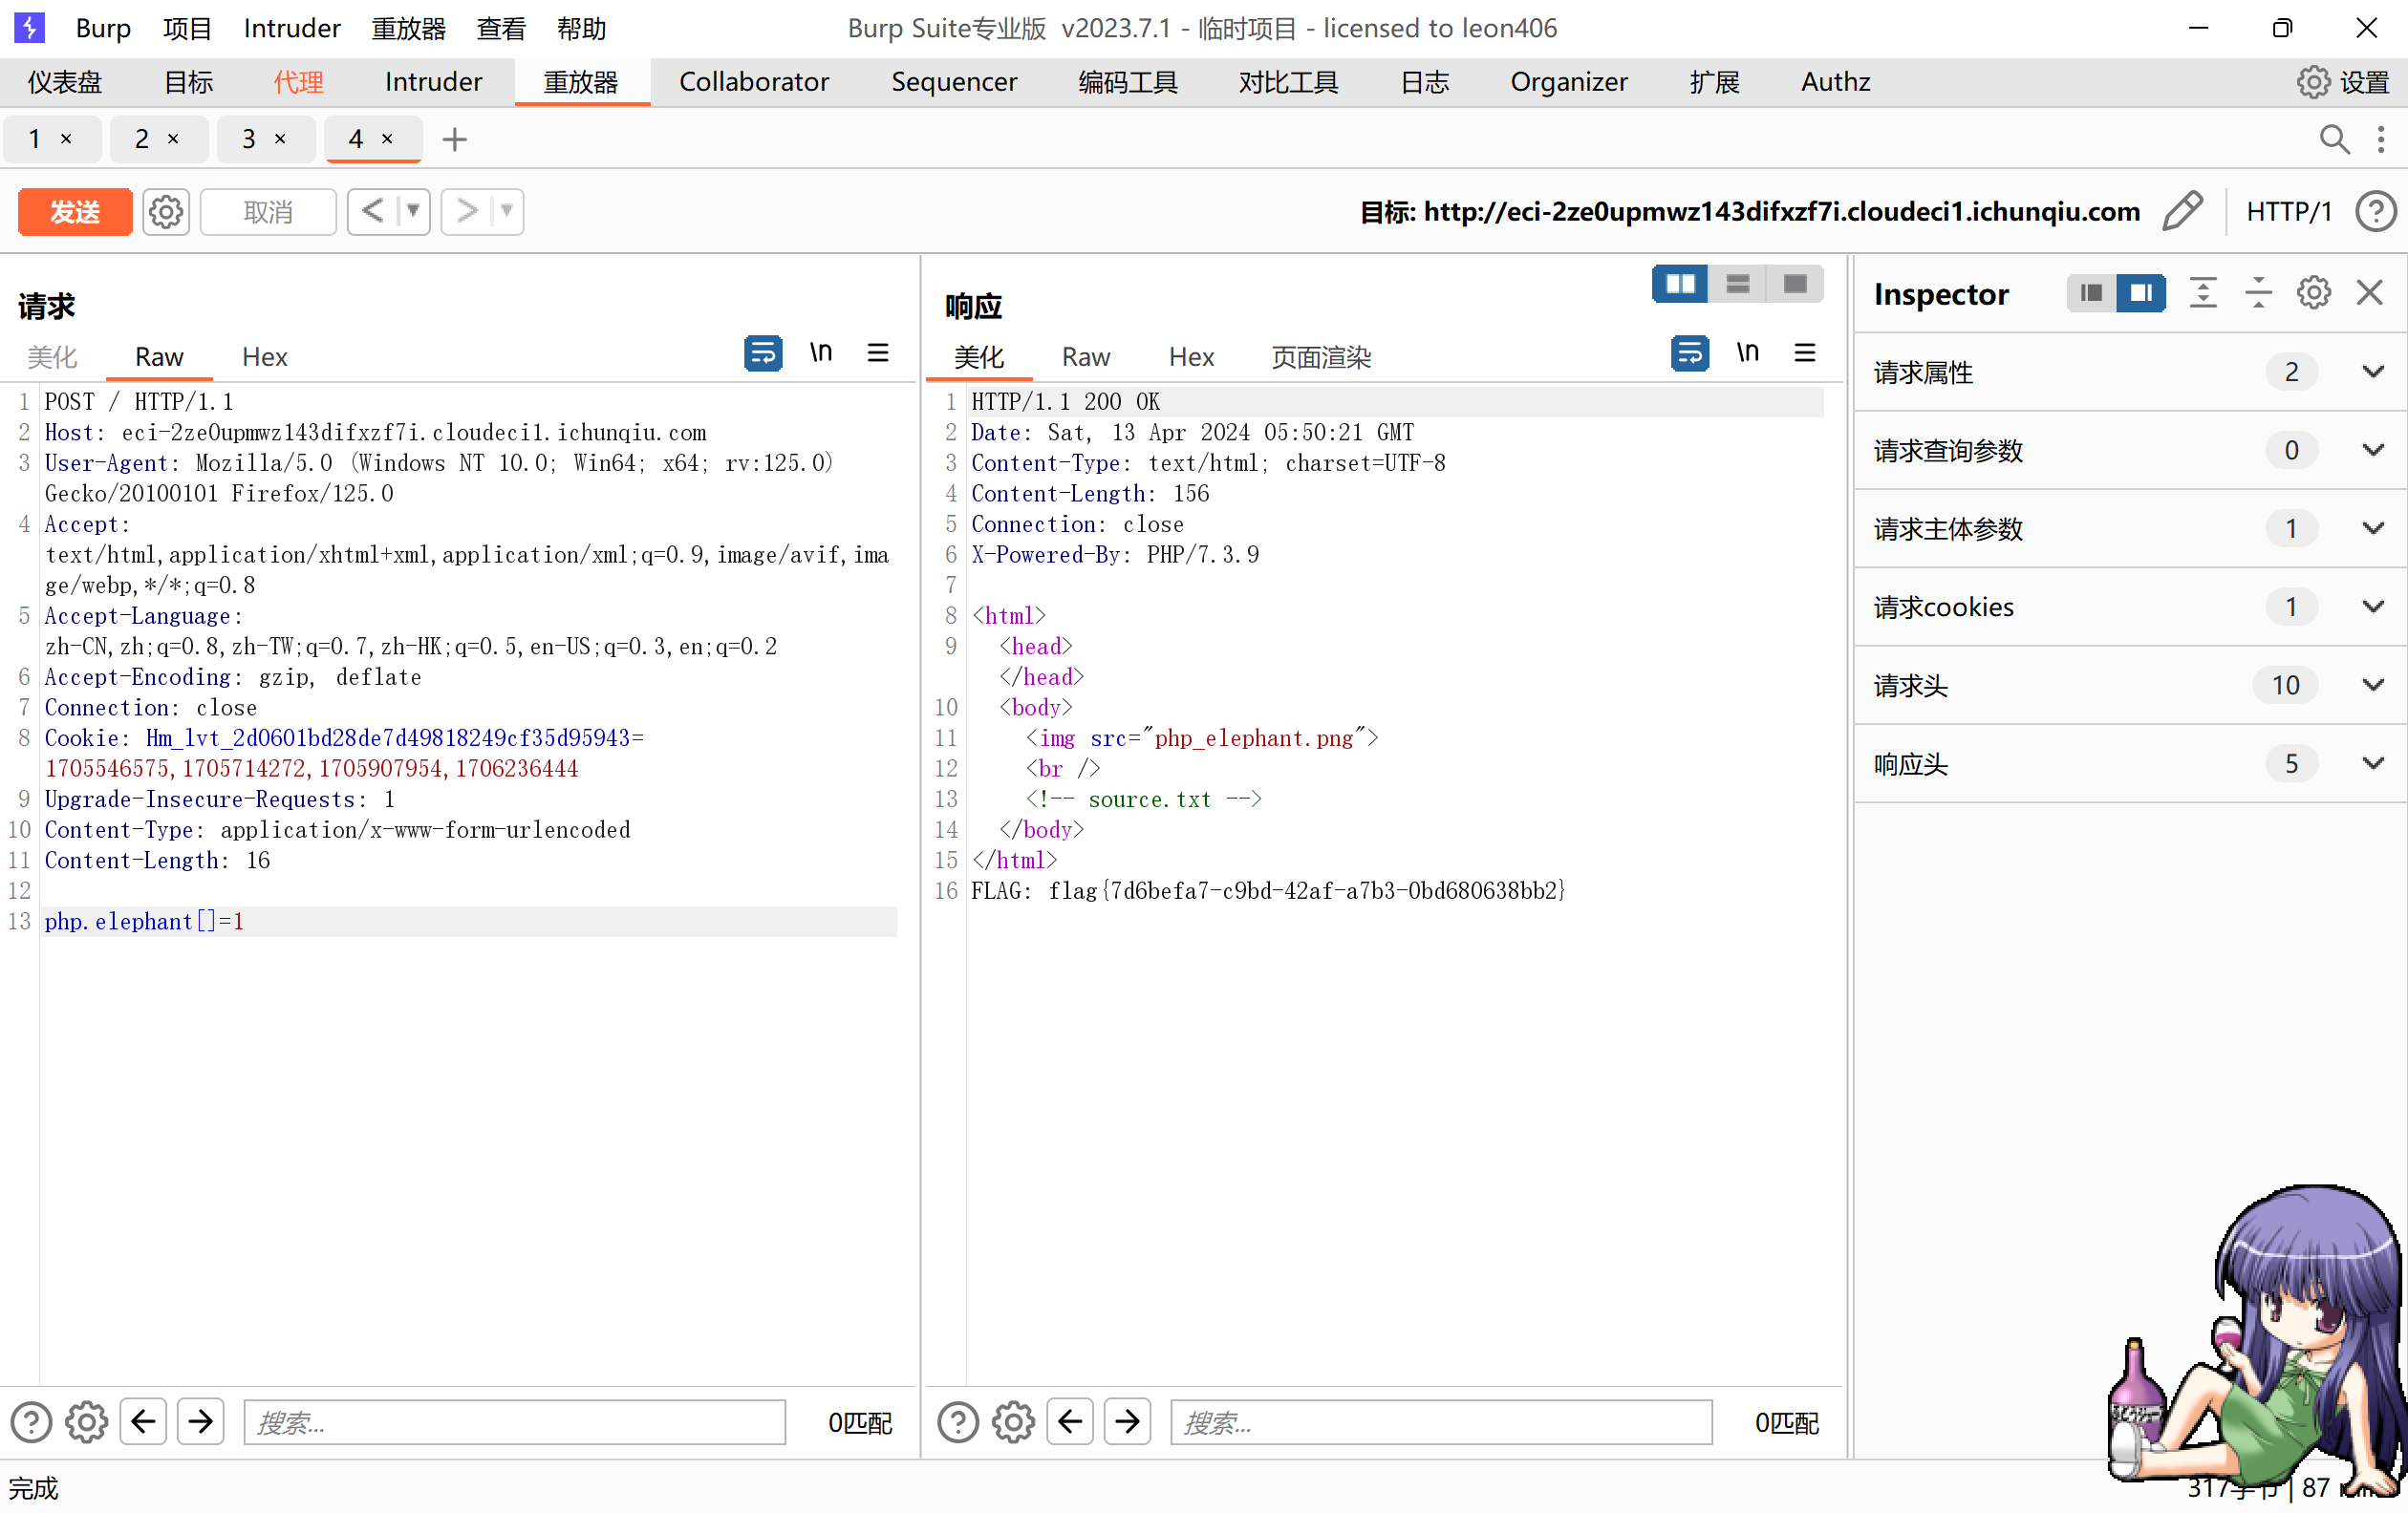Switch to the Intruder tool tab

point(433,82)
